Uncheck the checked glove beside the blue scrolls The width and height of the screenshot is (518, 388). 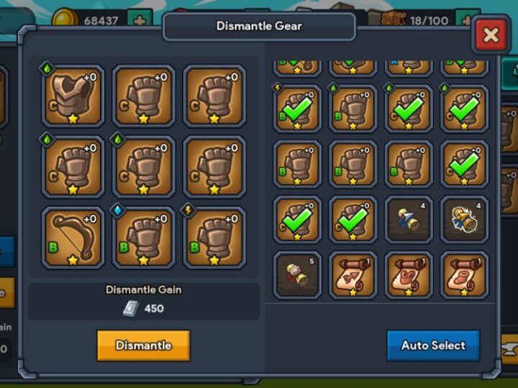[x=353, y=219]
